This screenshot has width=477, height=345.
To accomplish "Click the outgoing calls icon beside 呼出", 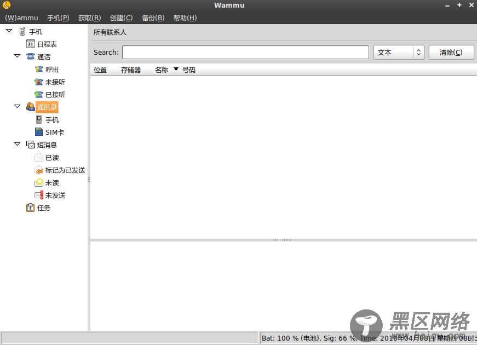I will pyautogui.click(x=39, y=70).
